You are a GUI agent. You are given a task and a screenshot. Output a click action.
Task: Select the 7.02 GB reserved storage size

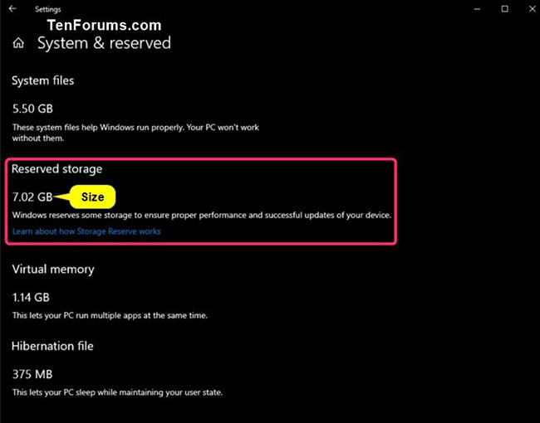(32, 197)
